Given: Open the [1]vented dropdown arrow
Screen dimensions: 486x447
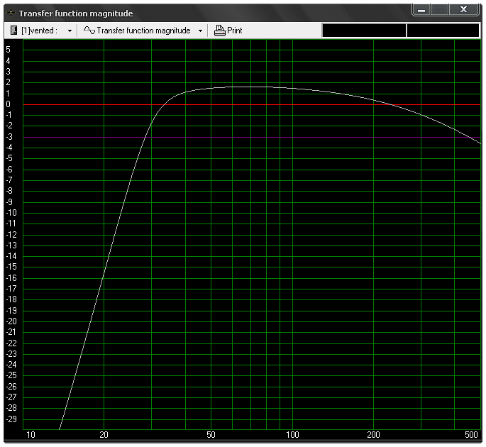Looking at the screenshot, I should point(70,31).
